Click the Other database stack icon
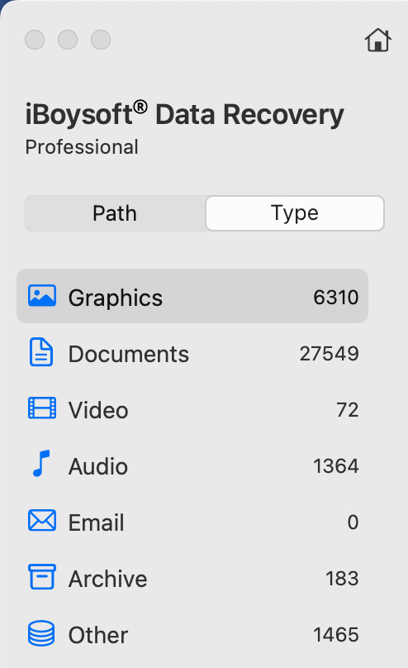This screenshot has width=408, height=668. [41, 633]
